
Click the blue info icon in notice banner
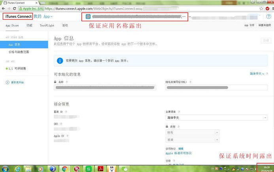pos(60,61)
